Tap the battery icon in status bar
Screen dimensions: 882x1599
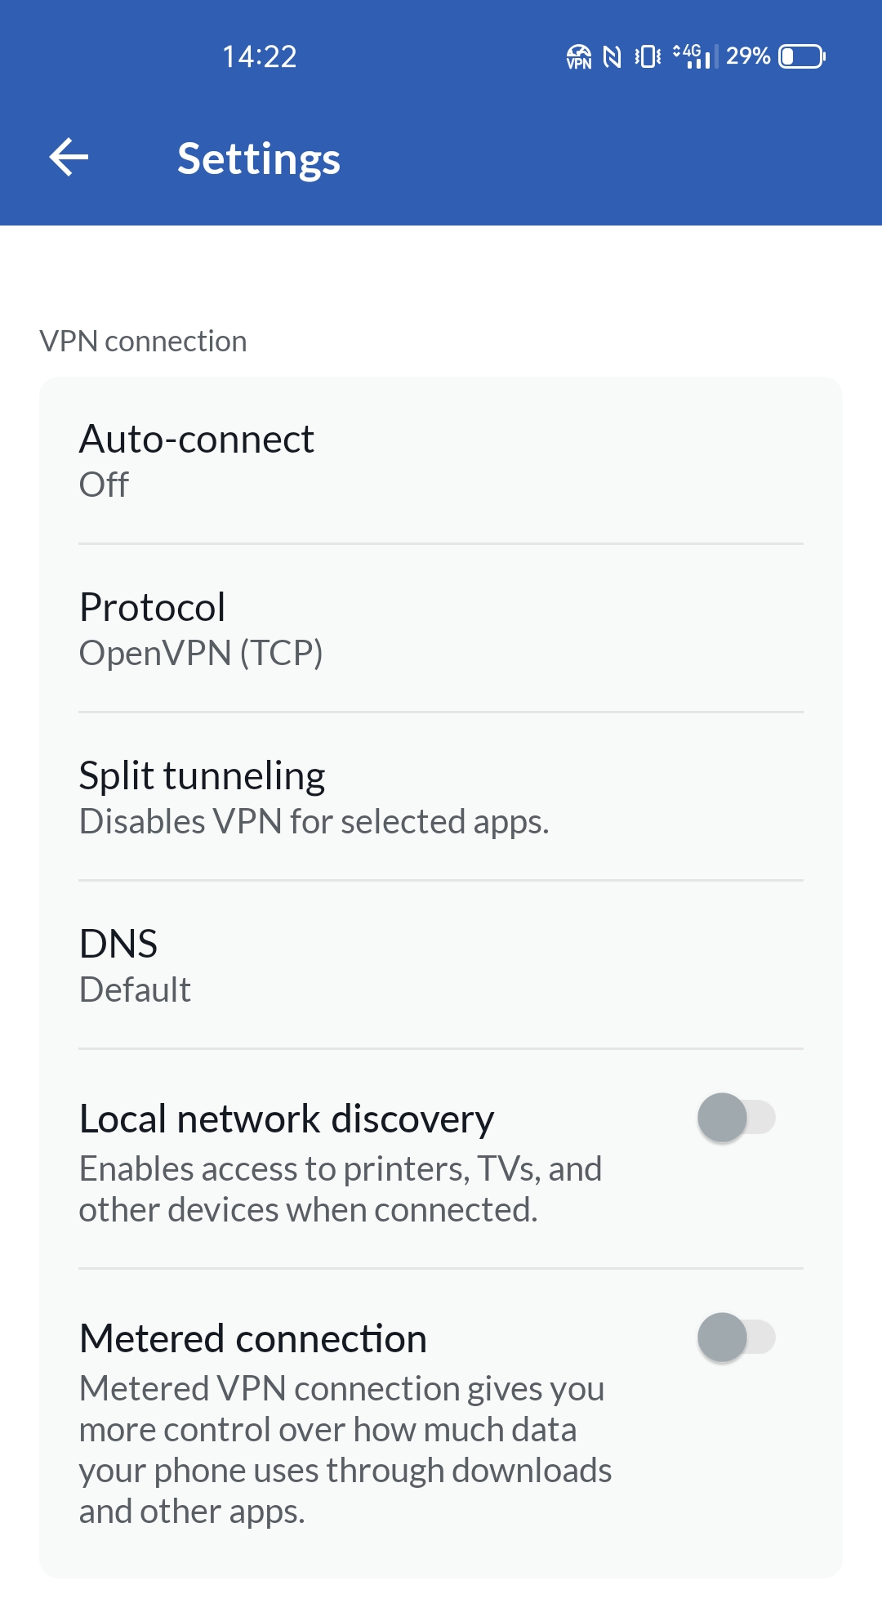[x=802, y=56]
